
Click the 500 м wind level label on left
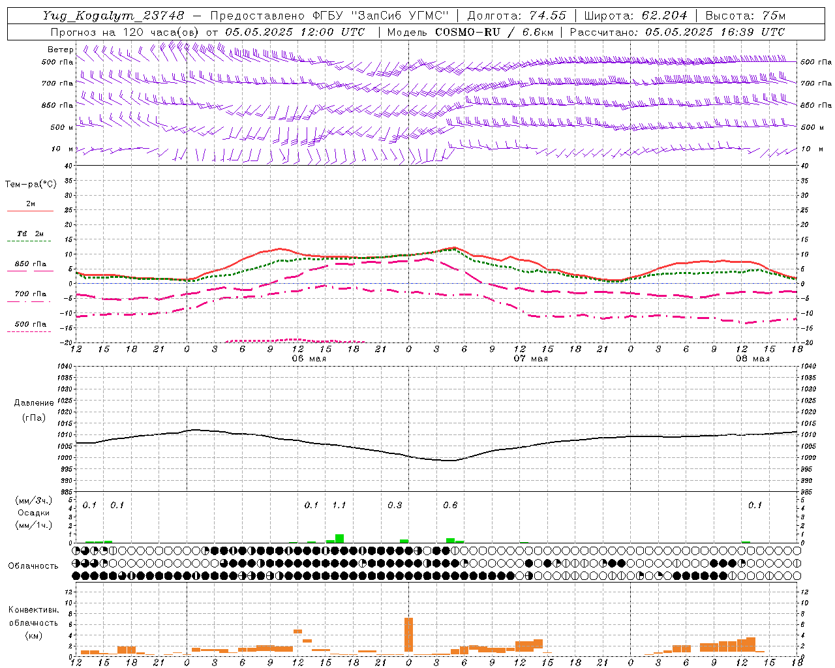point(62,127)
